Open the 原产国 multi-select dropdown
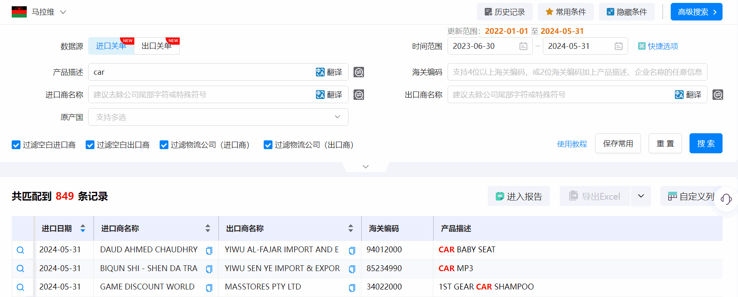This screenshot has height=297, width=738. click(218, 117)
